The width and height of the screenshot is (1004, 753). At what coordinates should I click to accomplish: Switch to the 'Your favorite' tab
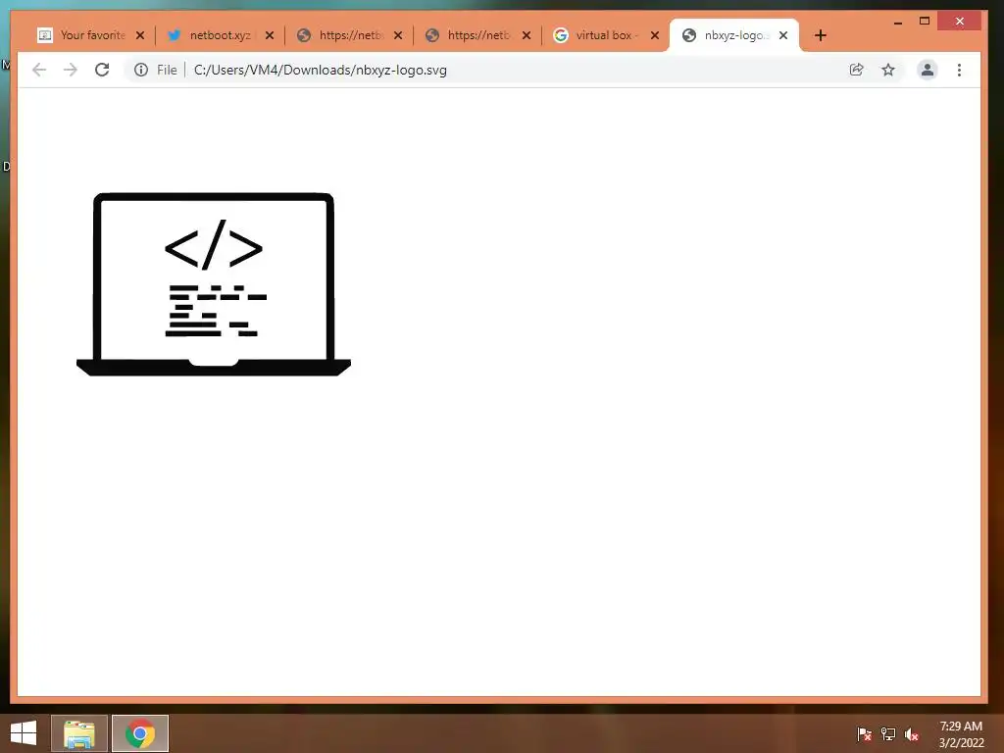click(x=80, y=35)
